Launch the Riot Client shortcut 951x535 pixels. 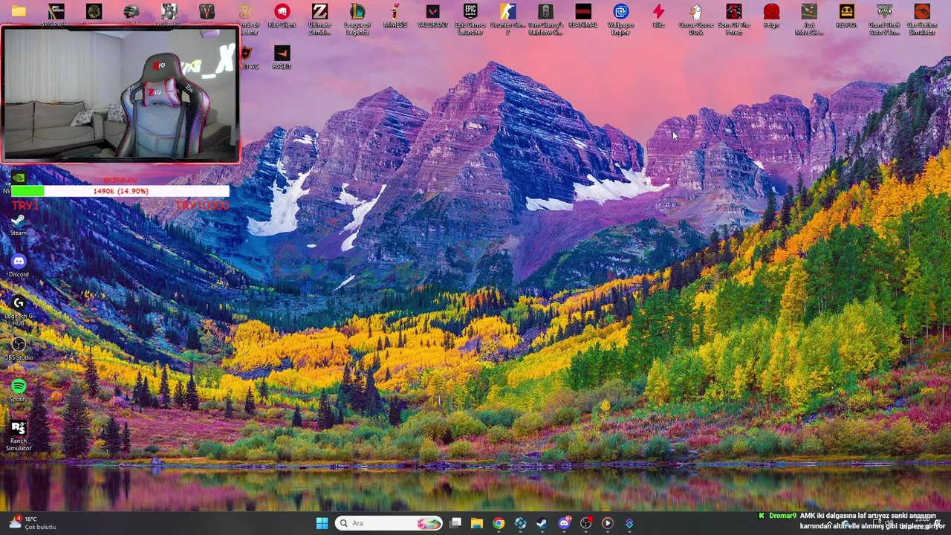click(x=282, y=16)
